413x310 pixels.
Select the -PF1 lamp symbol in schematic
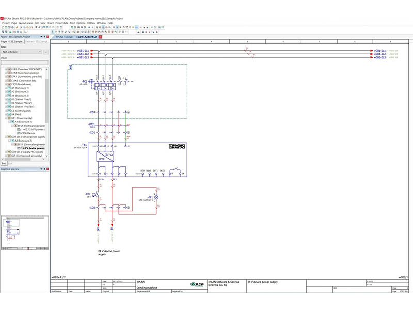[x=156, y=197]
